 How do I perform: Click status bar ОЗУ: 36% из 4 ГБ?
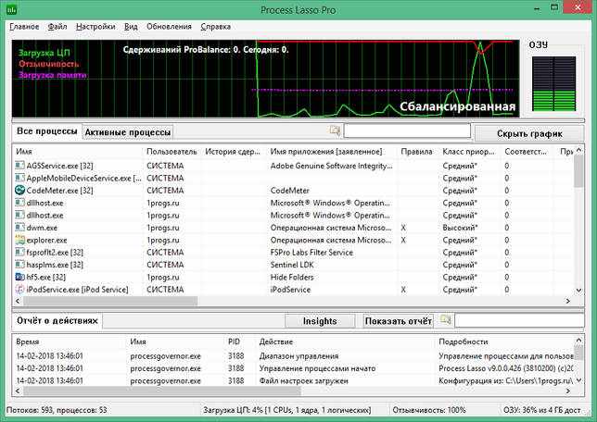(542, 410)
